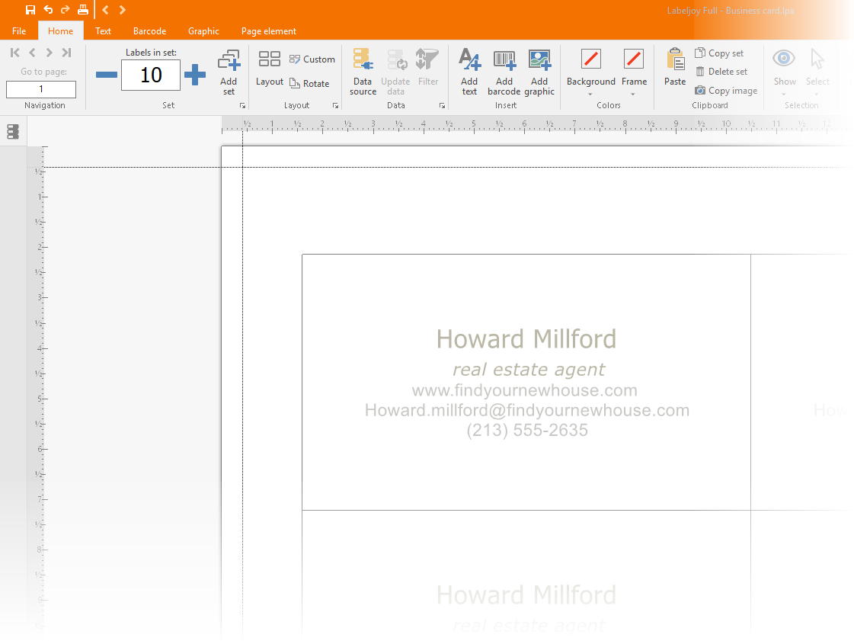Viewport: 854px width, 641px height.
Task: Add a graphic element
Action: (x=539, y=72)
